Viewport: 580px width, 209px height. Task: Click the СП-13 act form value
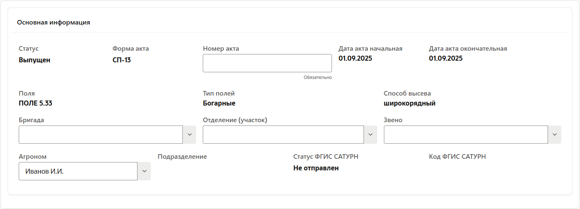[x=122, y=60]
